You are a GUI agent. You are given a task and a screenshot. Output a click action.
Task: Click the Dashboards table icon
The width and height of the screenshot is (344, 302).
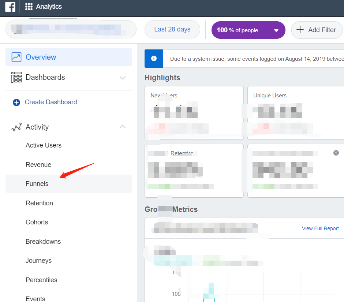click(x=16, y=77)
